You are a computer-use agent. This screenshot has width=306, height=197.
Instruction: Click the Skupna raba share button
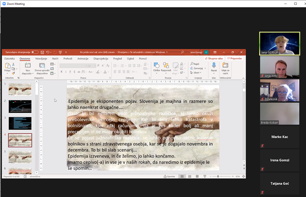click(214, 59)
